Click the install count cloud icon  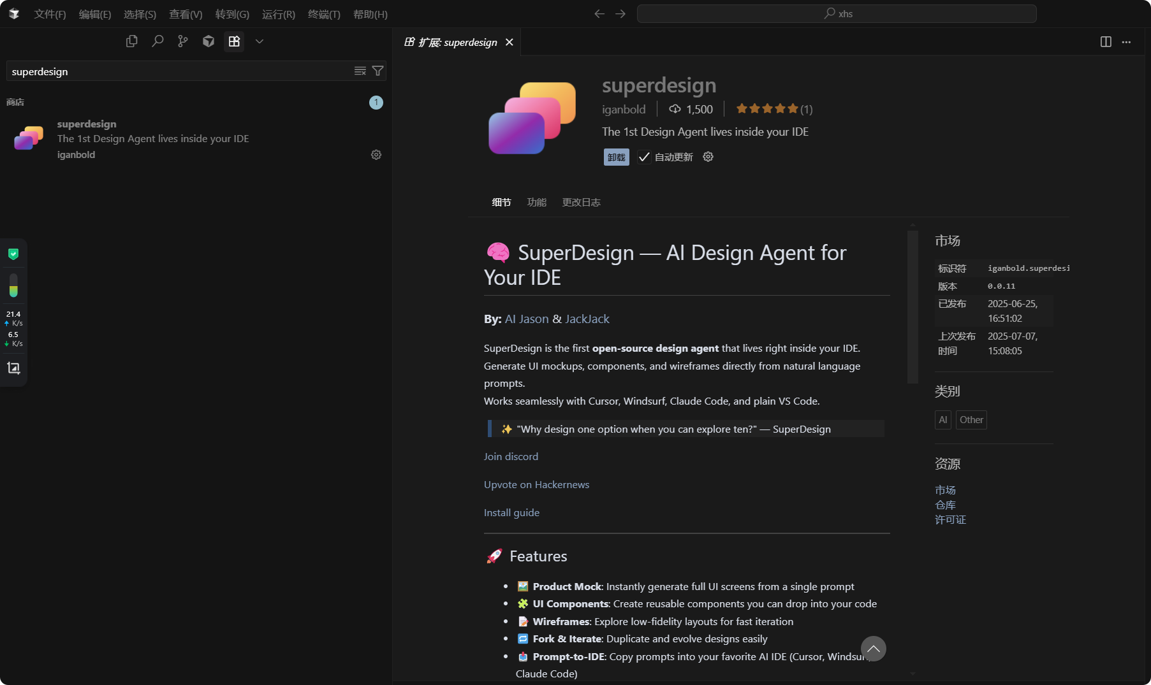675,110
